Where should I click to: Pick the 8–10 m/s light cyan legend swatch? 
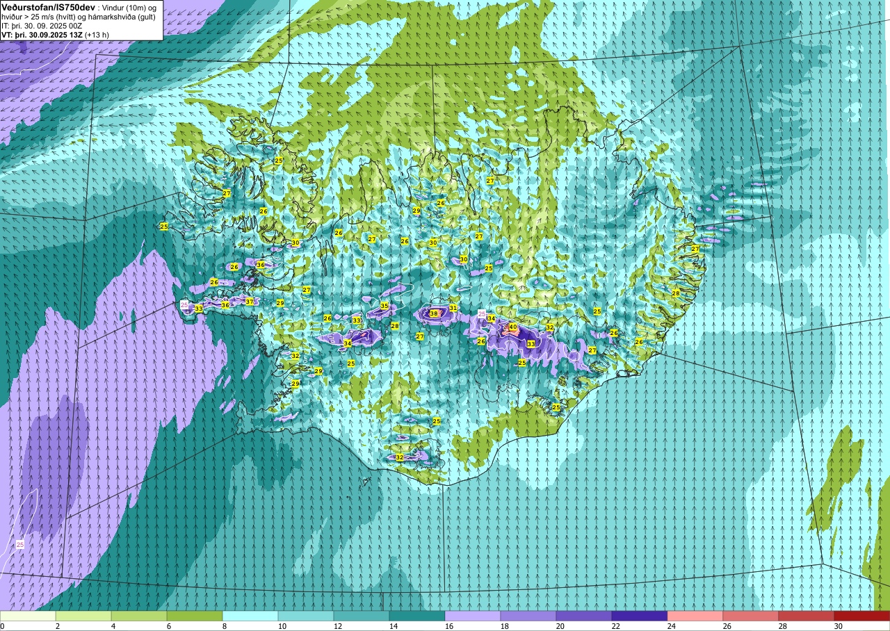(250, 616)
